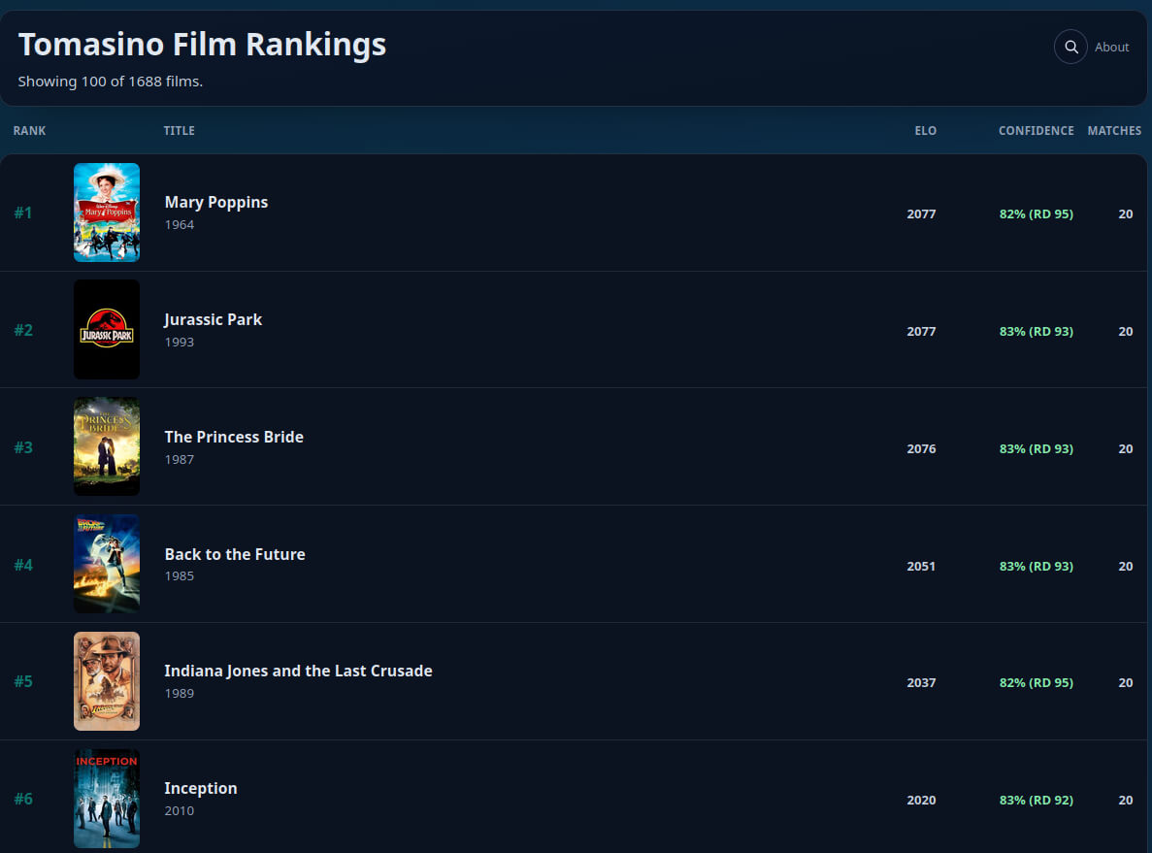This screenshot has width=1152, height=853.
Task: Click Mary Poppins Elo value 2077
Action: pos(921,213)
